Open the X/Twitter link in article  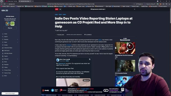click(x=69, y=45)
